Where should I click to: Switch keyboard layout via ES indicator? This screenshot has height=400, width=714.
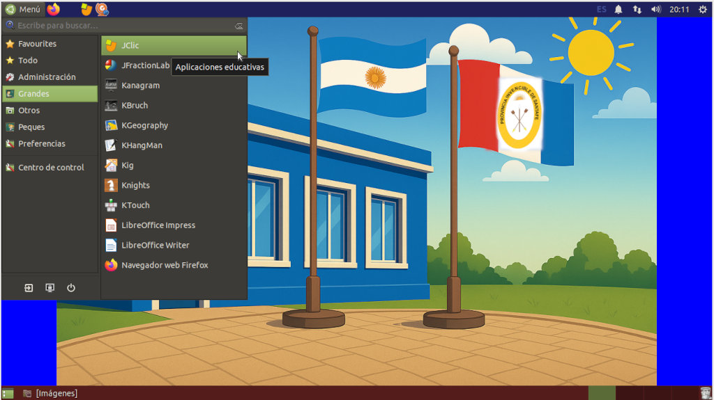tap(601, 9)
